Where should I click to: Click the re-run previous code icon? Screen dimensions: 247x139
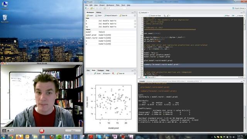point(233,15)
